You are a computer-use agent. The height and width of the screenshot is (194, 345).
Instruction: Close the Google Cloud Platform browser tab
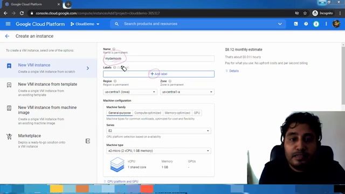pos(59,4)
